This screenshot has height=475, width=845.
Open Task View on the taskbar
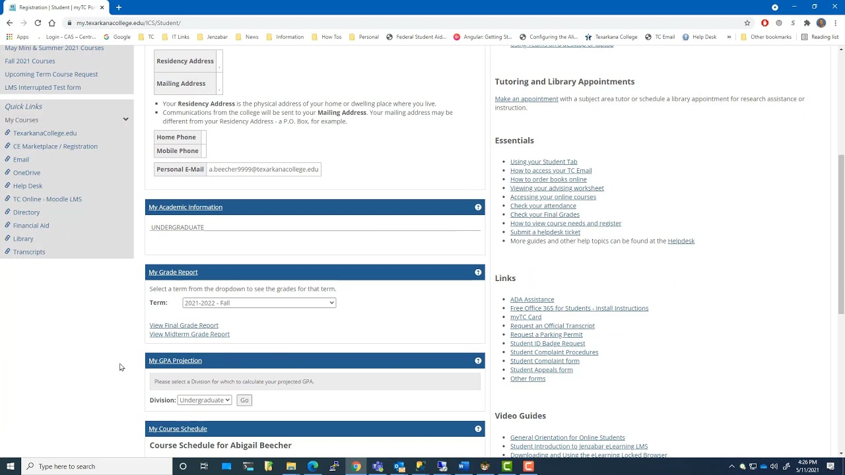pos(204,466)
